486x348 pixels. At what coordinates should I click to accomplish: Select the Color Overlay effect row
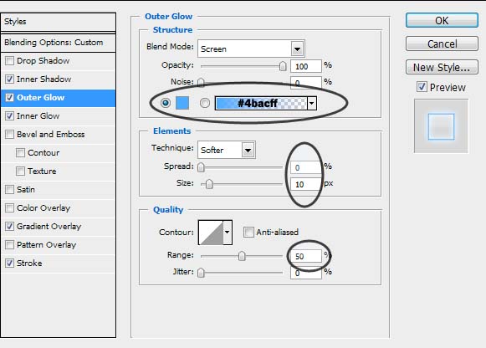click(x=59, y=208)
